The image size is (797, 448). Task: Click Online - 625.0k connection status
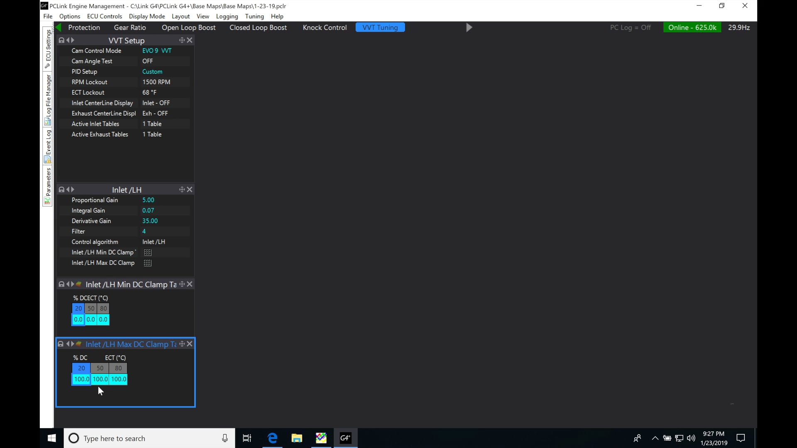pyautogui.click(x=692, y=27)
